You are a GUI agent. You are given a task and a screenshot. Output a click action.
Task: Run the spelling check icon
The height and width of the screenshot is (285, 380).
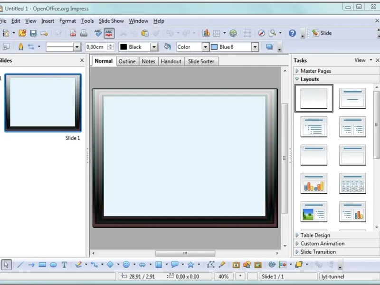pos(98,33)
